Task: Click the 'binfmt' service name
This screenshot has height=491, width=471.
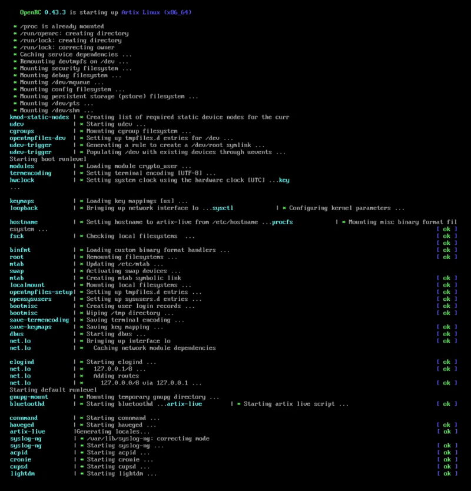Action: (20, 250)
